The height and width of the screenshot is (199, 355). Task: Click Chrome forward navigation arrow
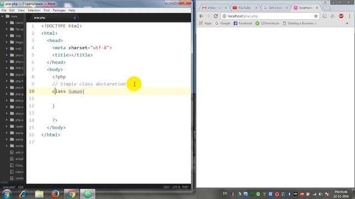tap(209, 16)
